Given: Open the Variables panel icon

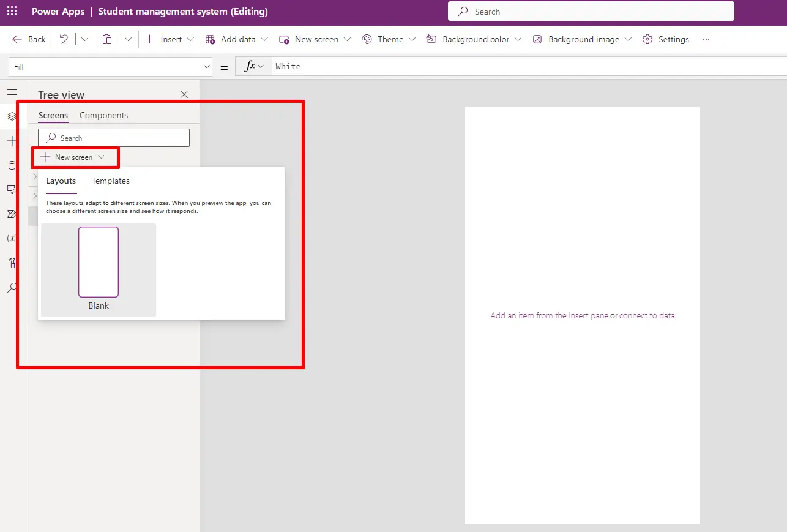Looking at the screenshot, I should tap(12, 238).
